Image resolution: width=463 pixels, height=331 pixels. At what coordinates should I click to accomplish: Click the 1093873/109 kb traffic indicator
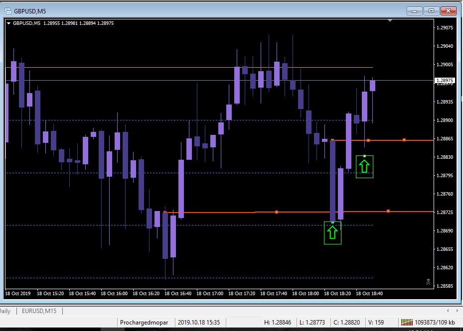click(435, 323)
